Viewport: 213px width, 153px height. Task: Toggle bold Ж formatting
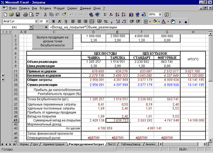pos(53,21)
